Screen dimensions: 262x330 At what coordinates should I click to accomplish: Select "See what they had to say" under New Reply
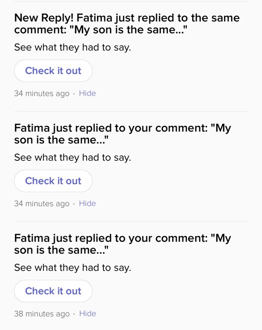(72, 47)
